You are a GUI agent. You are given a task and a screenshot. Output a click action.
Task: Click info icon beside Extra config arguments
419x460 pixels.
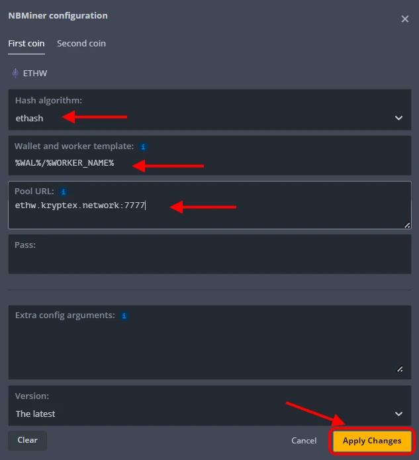click(x=124, y=316)
